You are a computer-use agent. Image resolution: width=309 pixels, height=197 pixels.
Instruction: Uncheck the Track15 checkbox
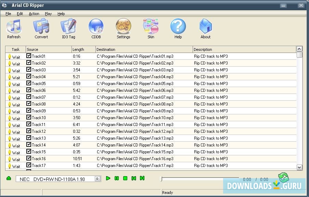29,151
